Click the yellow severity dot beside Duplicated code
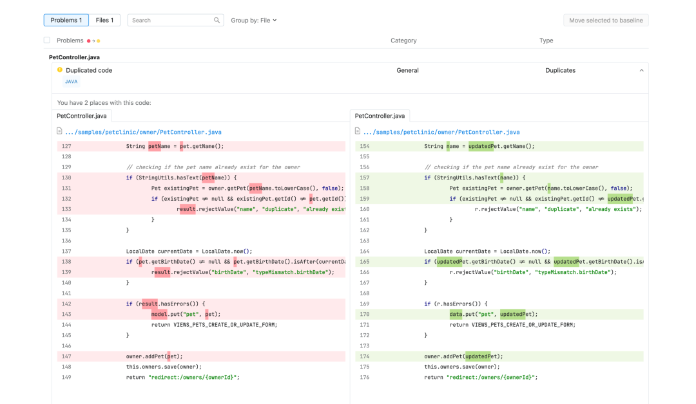Screen dimensions: 696x404 click(x=60, y=70)
